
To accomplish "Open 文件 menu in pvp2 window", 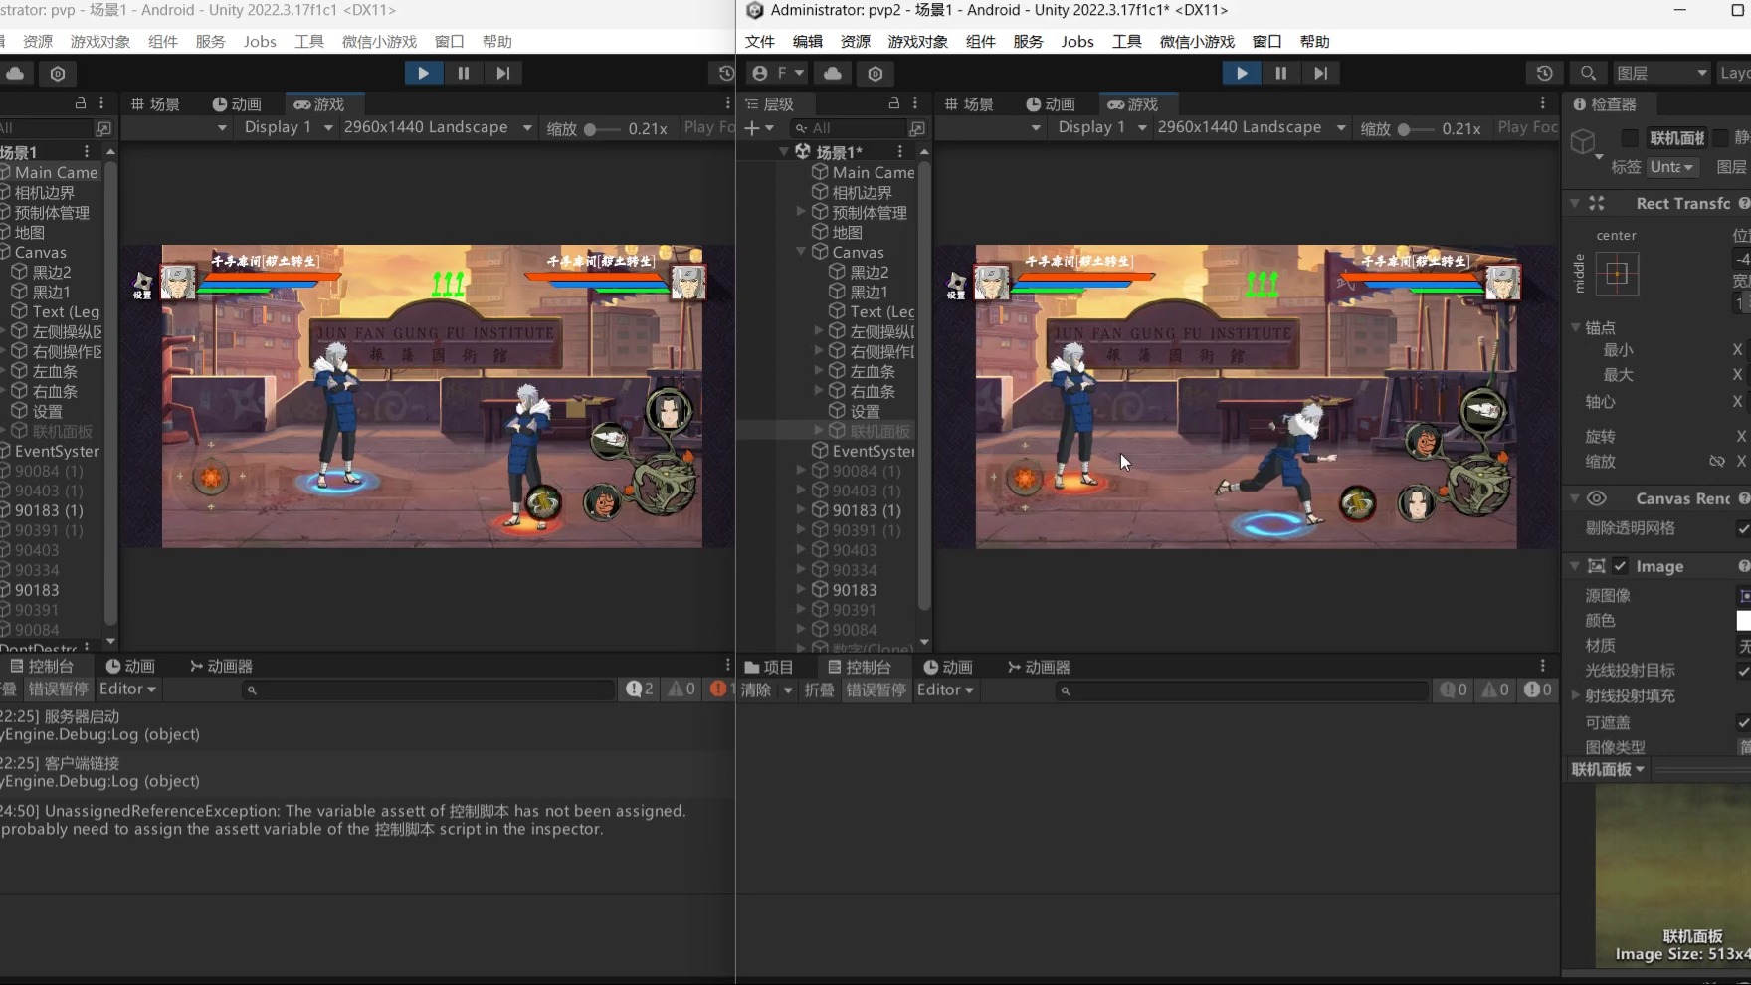I will tap(760, 42).
